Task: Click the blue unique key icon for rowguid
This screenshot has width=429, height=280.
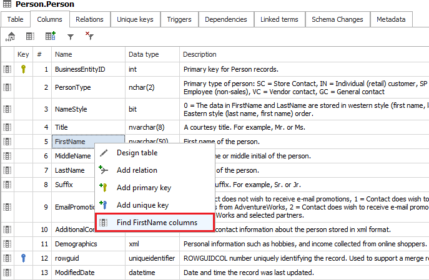Action: 23,256
